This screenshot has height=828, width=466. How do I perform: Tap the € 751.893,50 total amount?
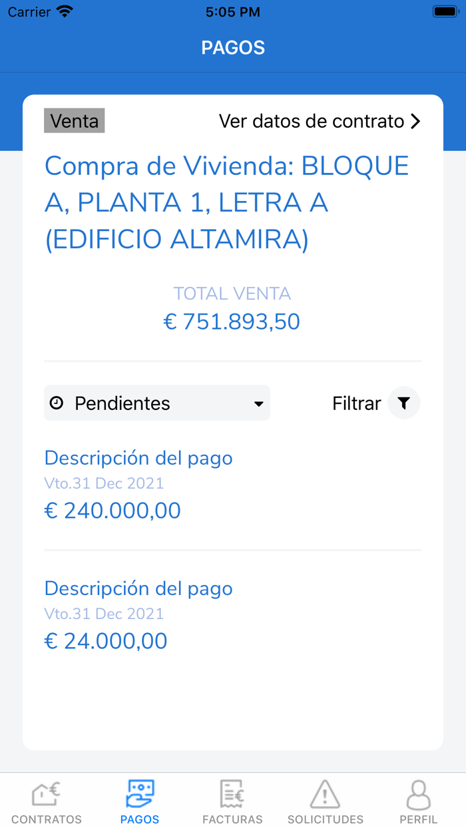pyautogui.click(x=232, y=322)
